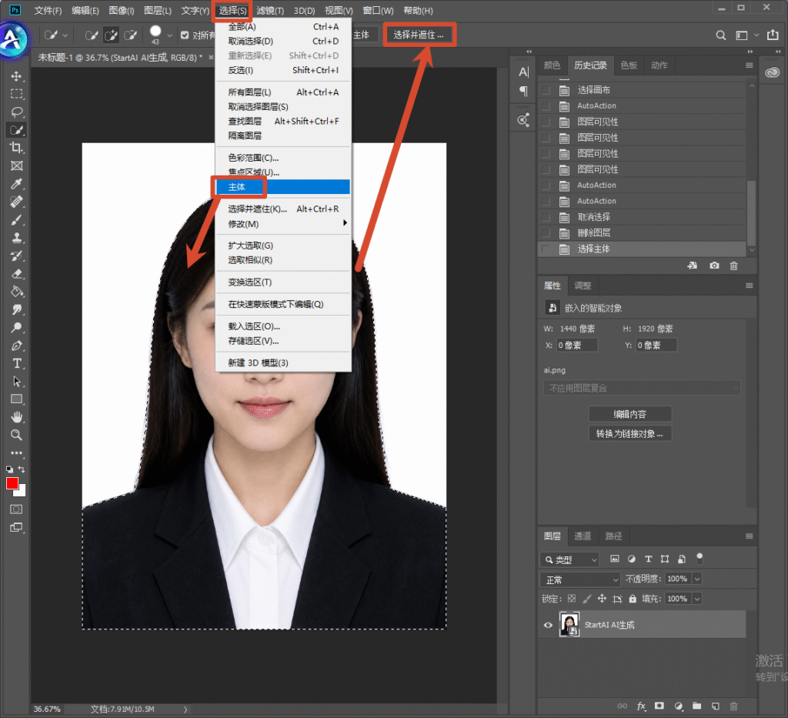Toggle the layer filtering on/off switch
The height and width of the screenshot is (718, 788).
[x=699, y=558]
